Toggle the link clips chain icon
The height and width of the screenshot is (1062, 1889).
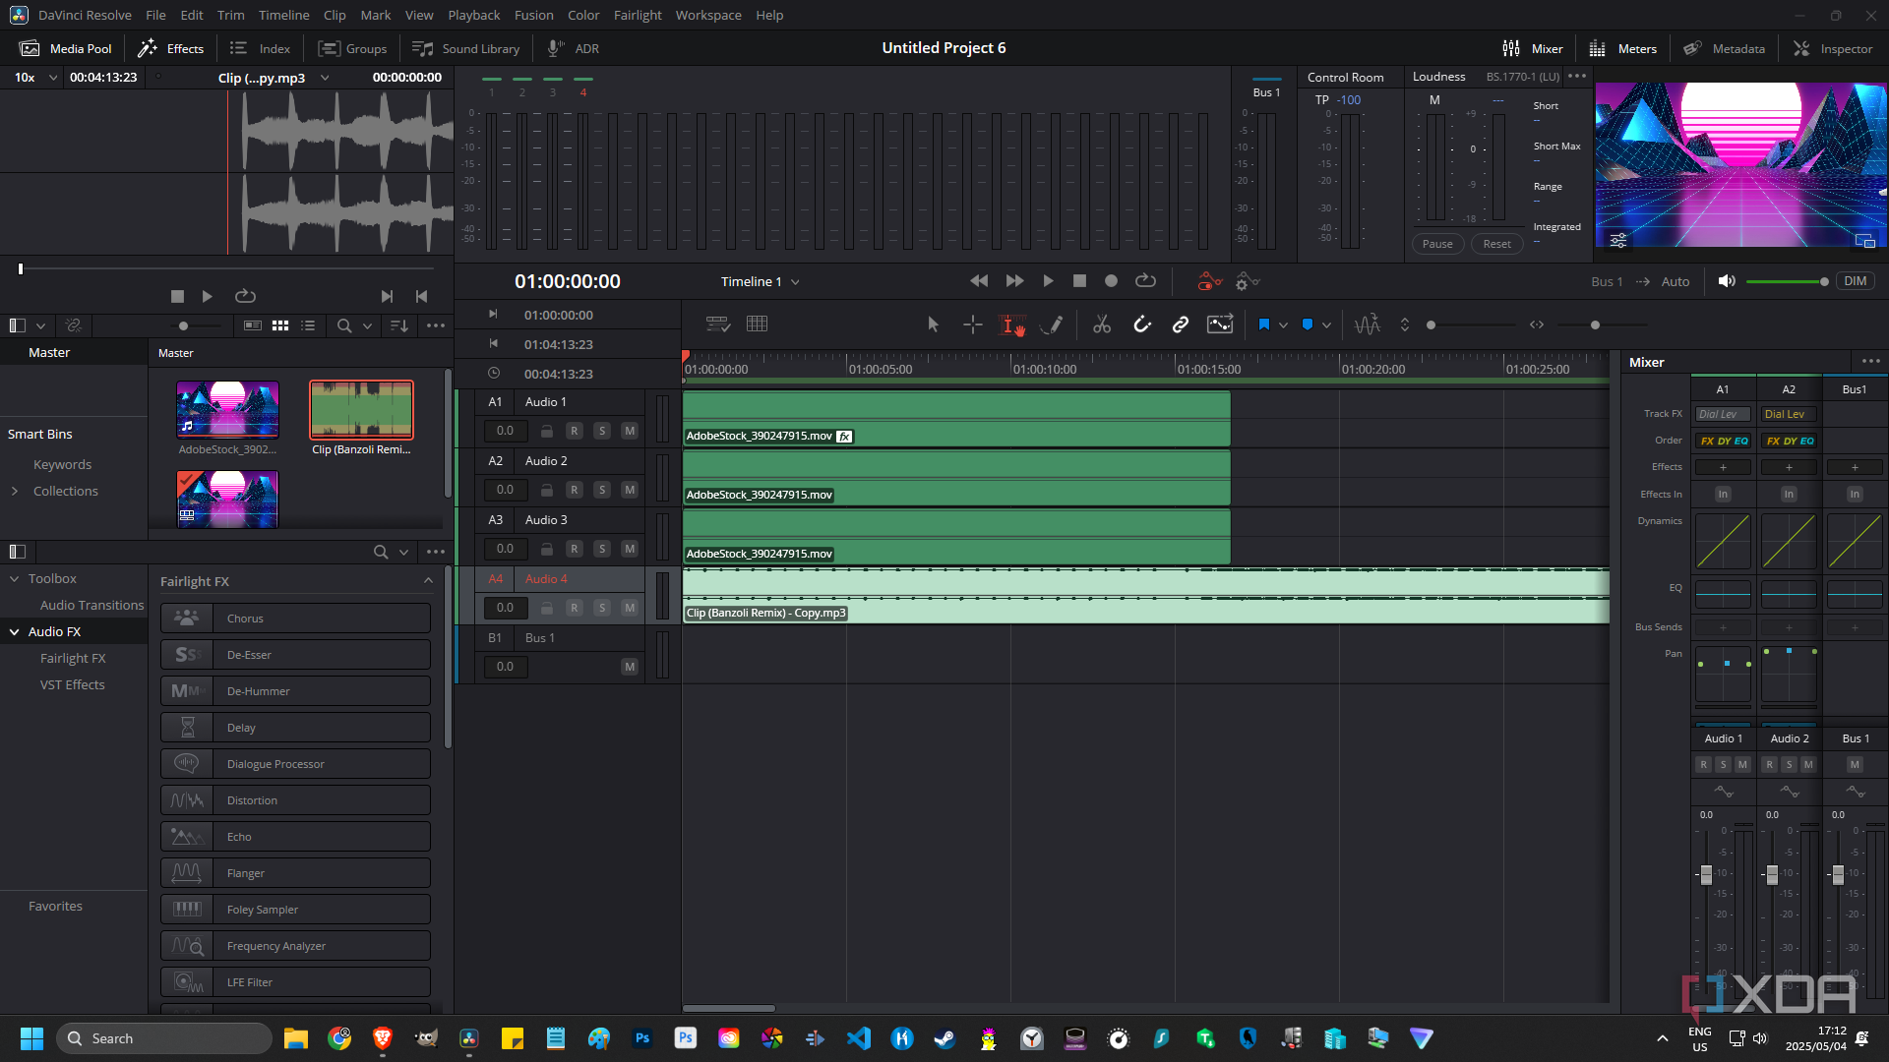coord(1181,324)
